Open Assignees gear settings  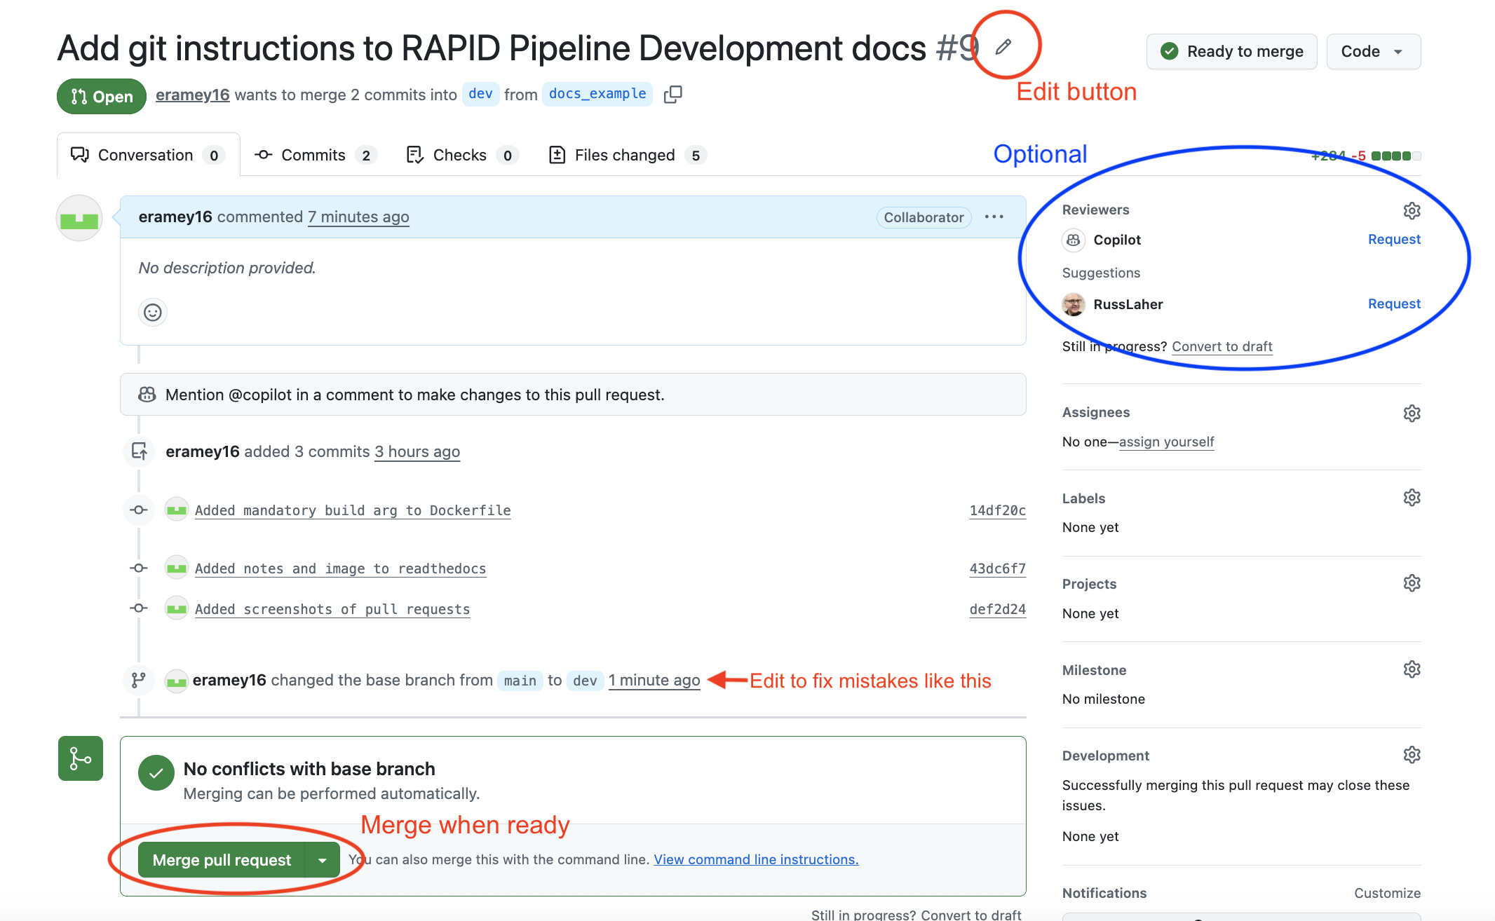coord(1412,413)
